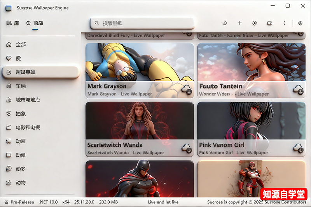Download the Pink Venom Girl wallpaper

click(299, 148)
